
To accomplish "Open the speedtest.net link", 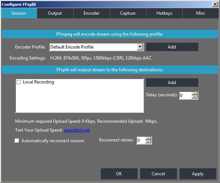I will point(77,130).
